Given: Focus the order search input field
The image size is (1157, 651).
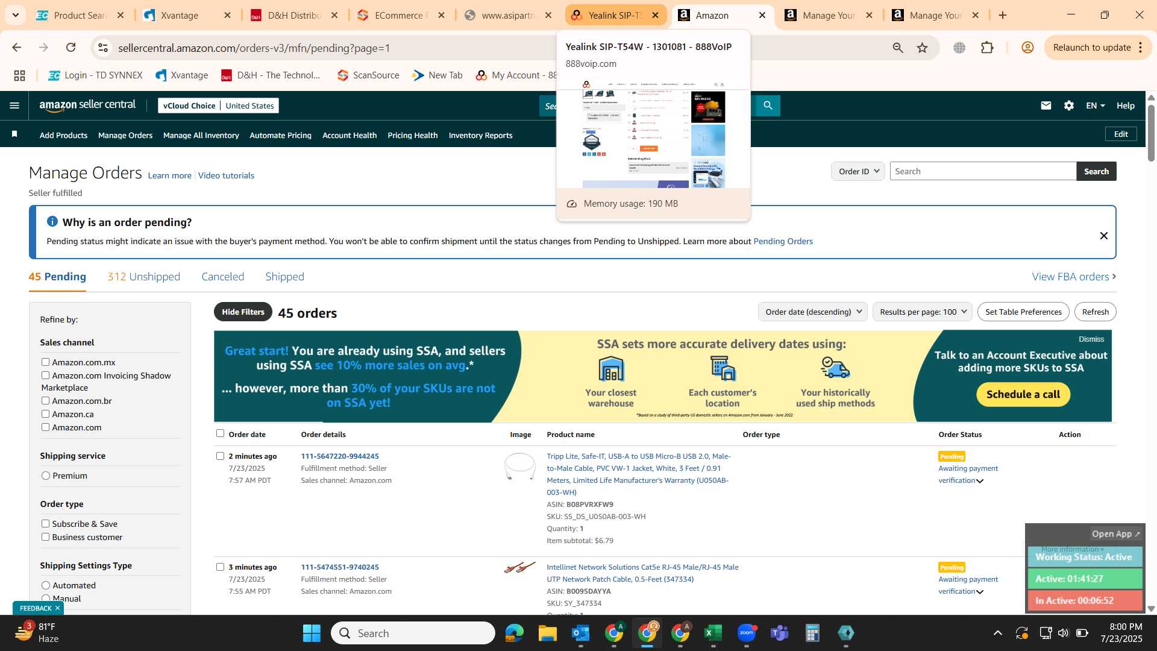Looking at the screenshot, I should (x=983, y=171).
